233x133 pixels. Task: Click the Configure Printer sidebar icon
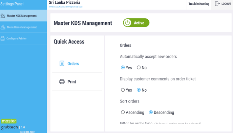point(2,38)
